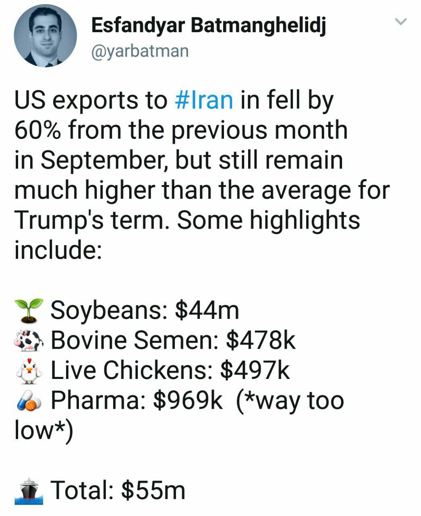
Task: Click the seedling emoji beside Soybeans
Action: point(29,311)
